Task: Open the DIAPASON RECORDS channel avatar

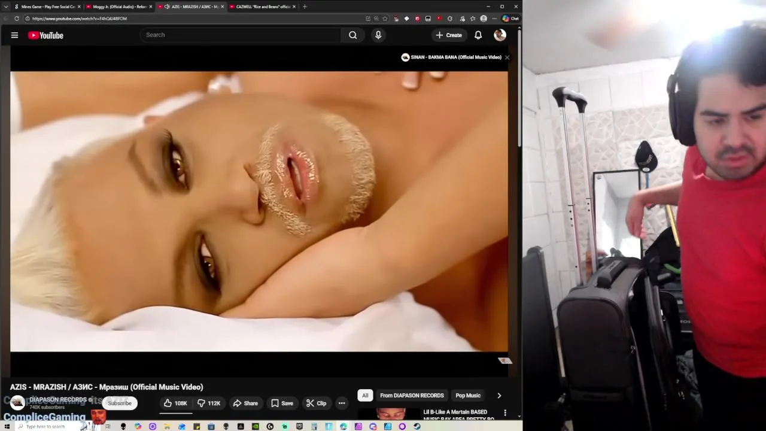Action: (17, 403)
